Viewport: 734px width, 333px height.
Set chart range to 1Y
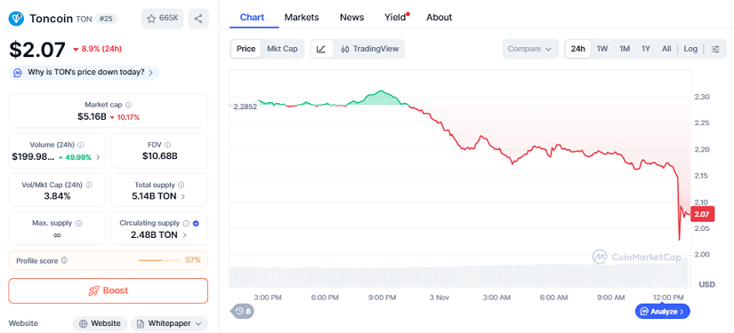tap(646, 49)
